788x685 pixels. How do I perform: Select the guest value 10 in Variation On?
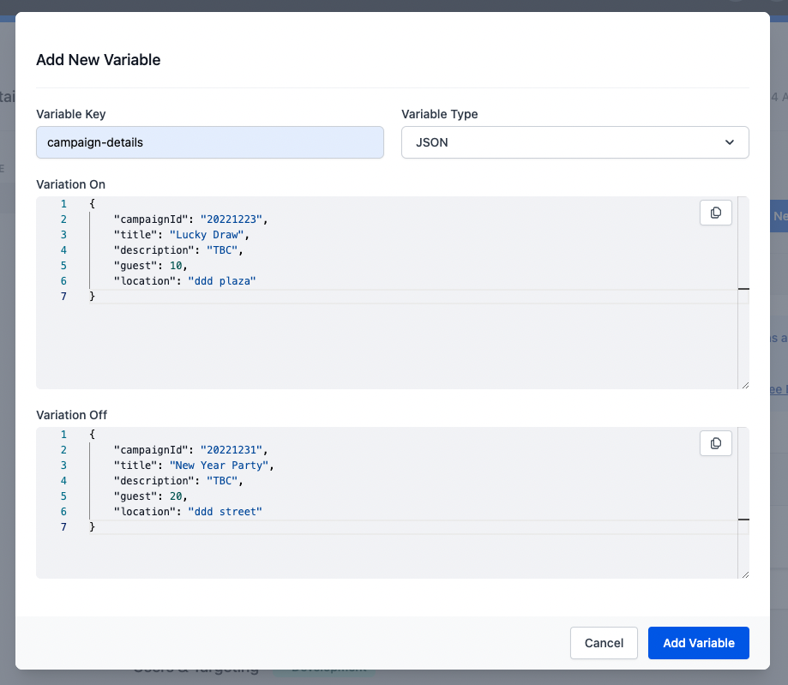175,266
